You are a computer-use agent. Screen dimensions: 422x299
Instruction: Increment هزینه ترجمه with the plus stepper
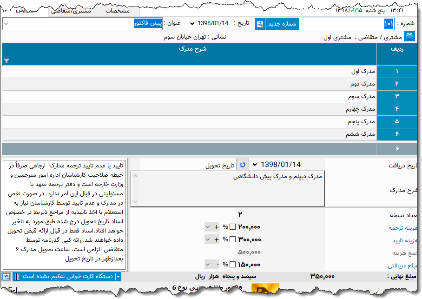(217, 226)
